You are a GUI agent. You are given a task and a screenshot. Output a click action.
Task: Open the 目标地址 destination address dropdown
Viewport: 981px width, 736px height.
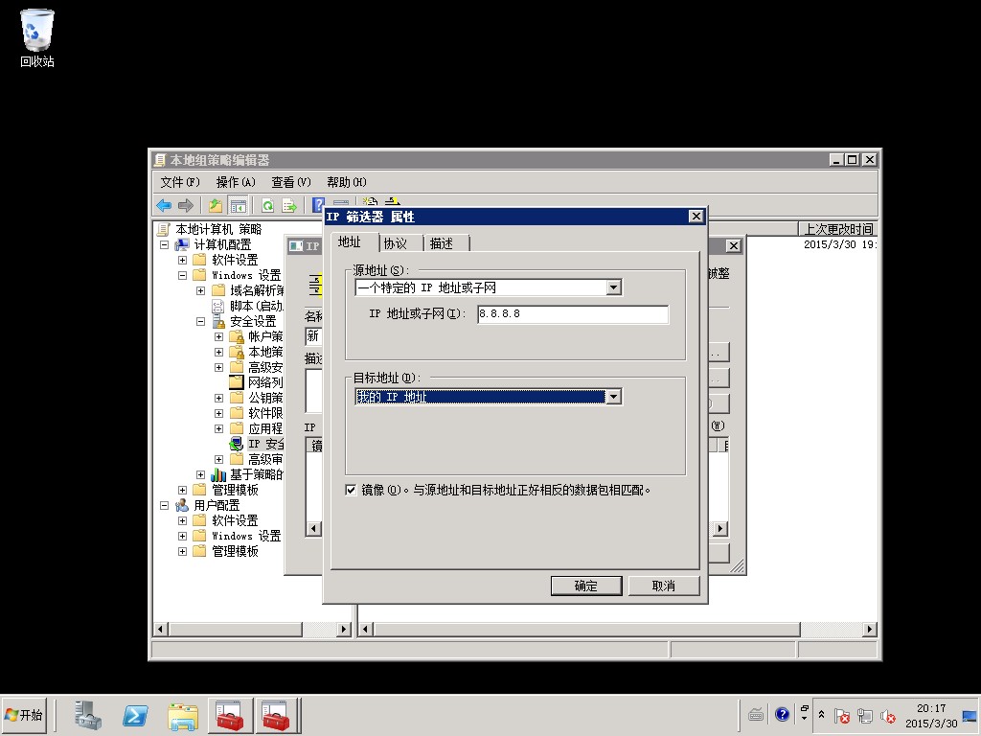point(614,397)
